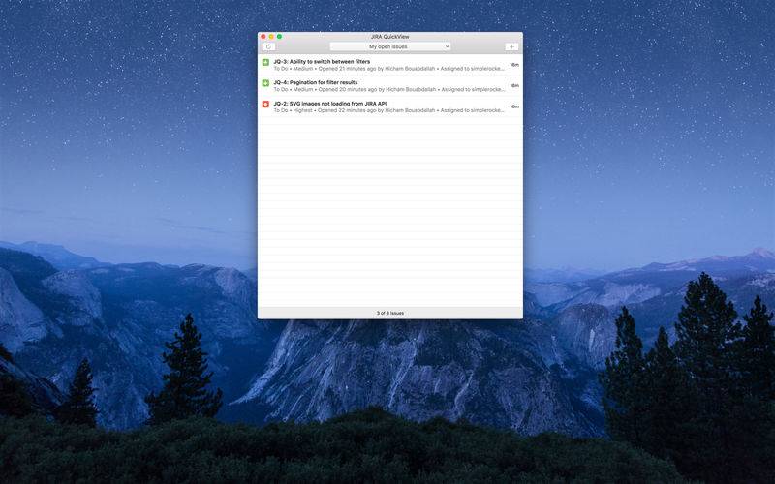The height and width of the screenshot is (484, 775).
Task: Close the JIRA QuickView window
Action: [263, 37]
